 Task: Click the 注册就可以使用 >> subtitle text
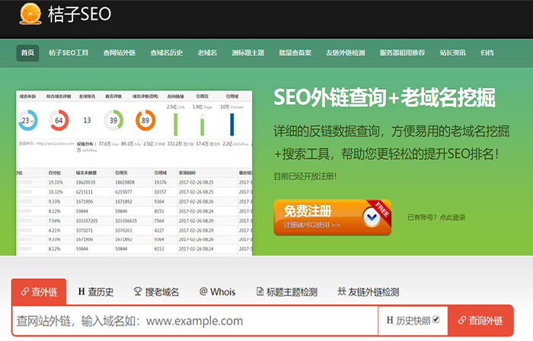tap(311, 225)
